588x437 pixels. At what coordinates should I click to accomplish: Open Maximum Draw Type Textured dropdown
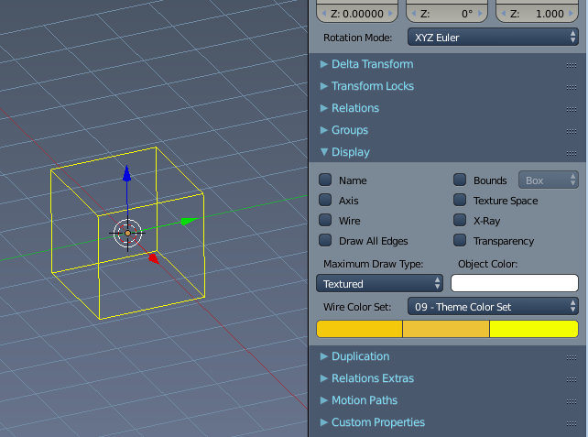[374, 284]
